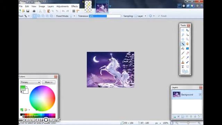Open the Effects menu

pyautogui.click(x=75, y=6)
